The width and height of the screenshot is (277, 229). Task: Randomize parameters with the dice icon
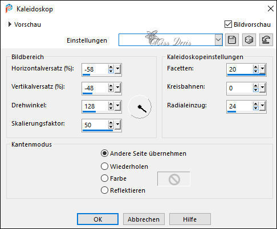[249, 40]
